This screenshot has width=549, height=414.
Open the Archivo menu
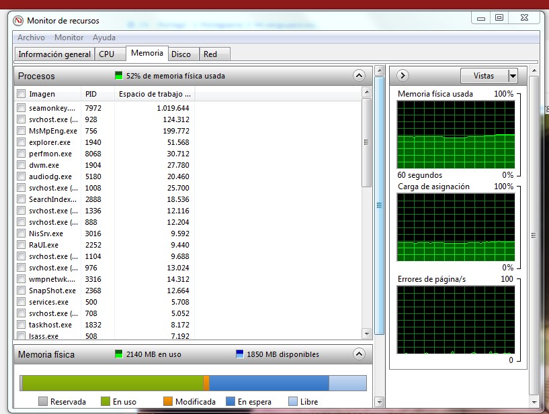[31, 38]
